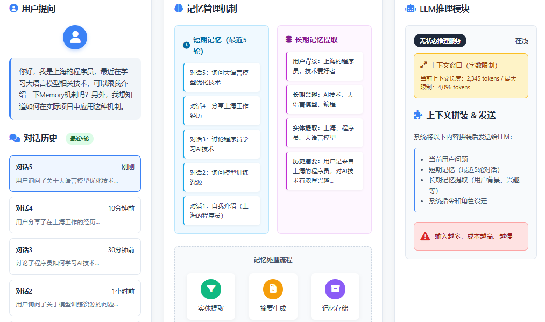Click the user avatar icon
Image resolution: width=545 pixels, height=322 pixels.
(x=75, y=37)
